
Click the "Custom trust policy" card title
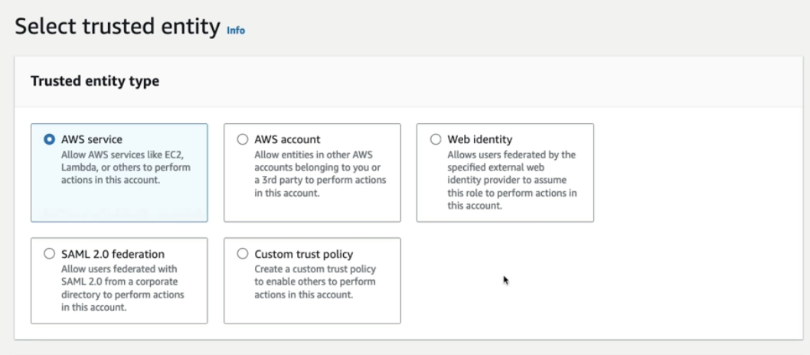tap(304, 254)
